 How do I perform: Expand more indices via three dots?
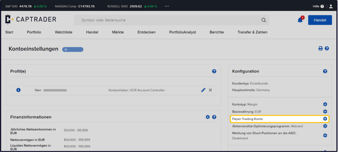click(x=167, y=6)
